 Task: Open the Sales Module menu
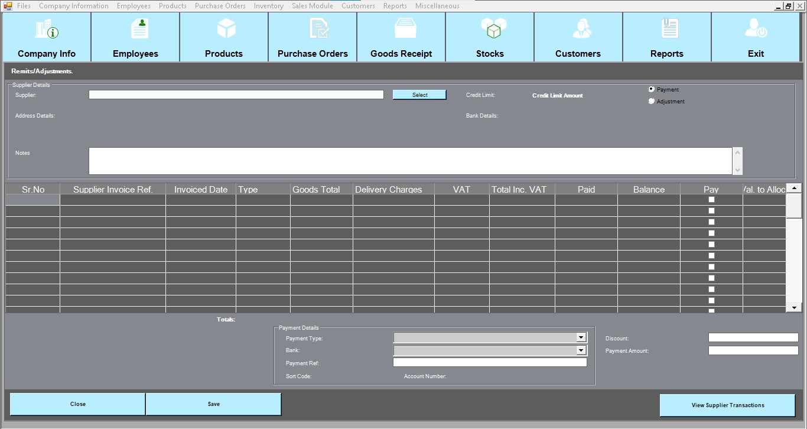[x=313, y=6]
